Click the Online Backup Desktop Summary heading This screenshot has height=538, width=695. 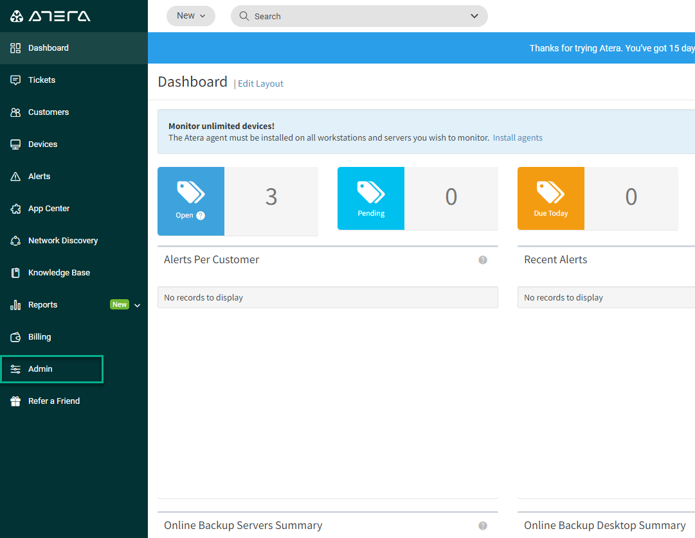(x=604, y=525)
